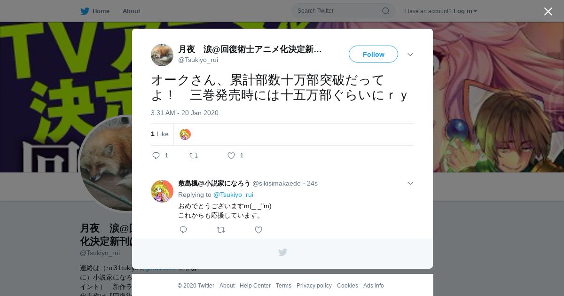The width and height of the screenshot is (564, 296).
Task: Retweet 敷島楓's reply
Action: click(221, 230)
